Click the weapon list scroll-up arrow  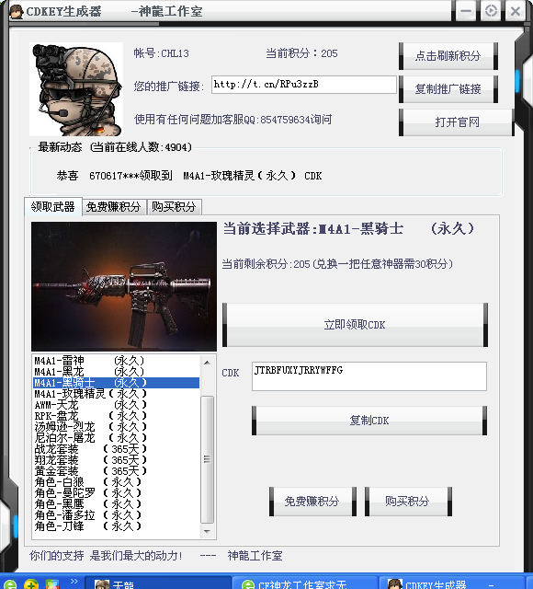[207, 363]
